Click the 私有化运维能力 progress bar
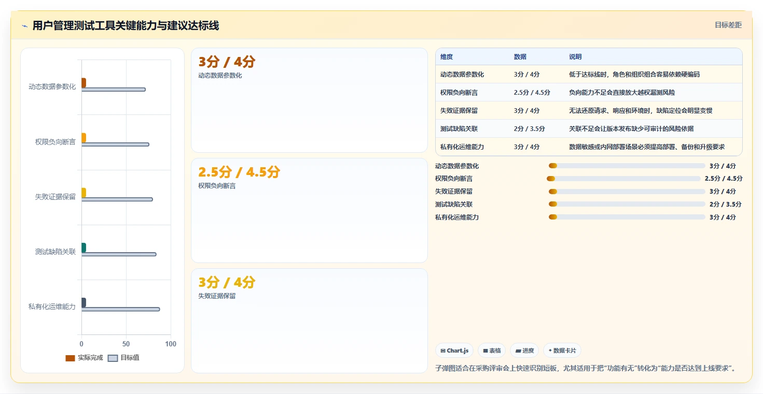This screenshot has height=394, width=763. click(x=627, y=217)
